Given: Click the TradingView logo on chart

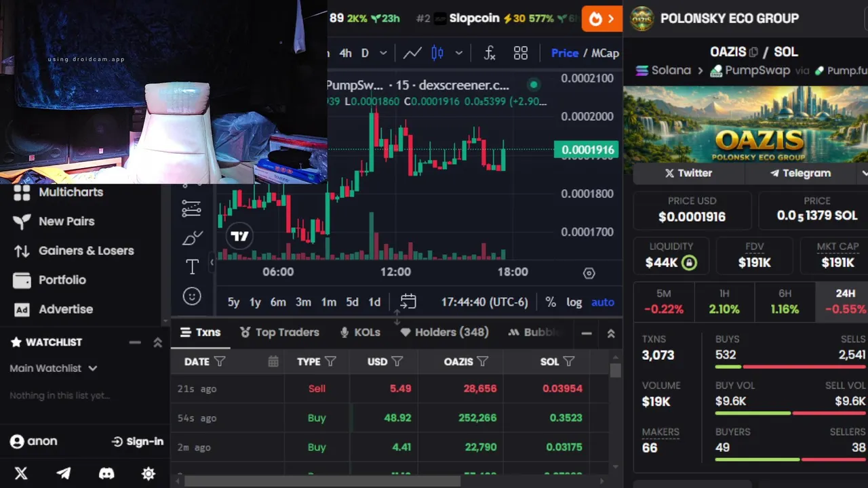Looking at the screenshot, I should (239, 237).
